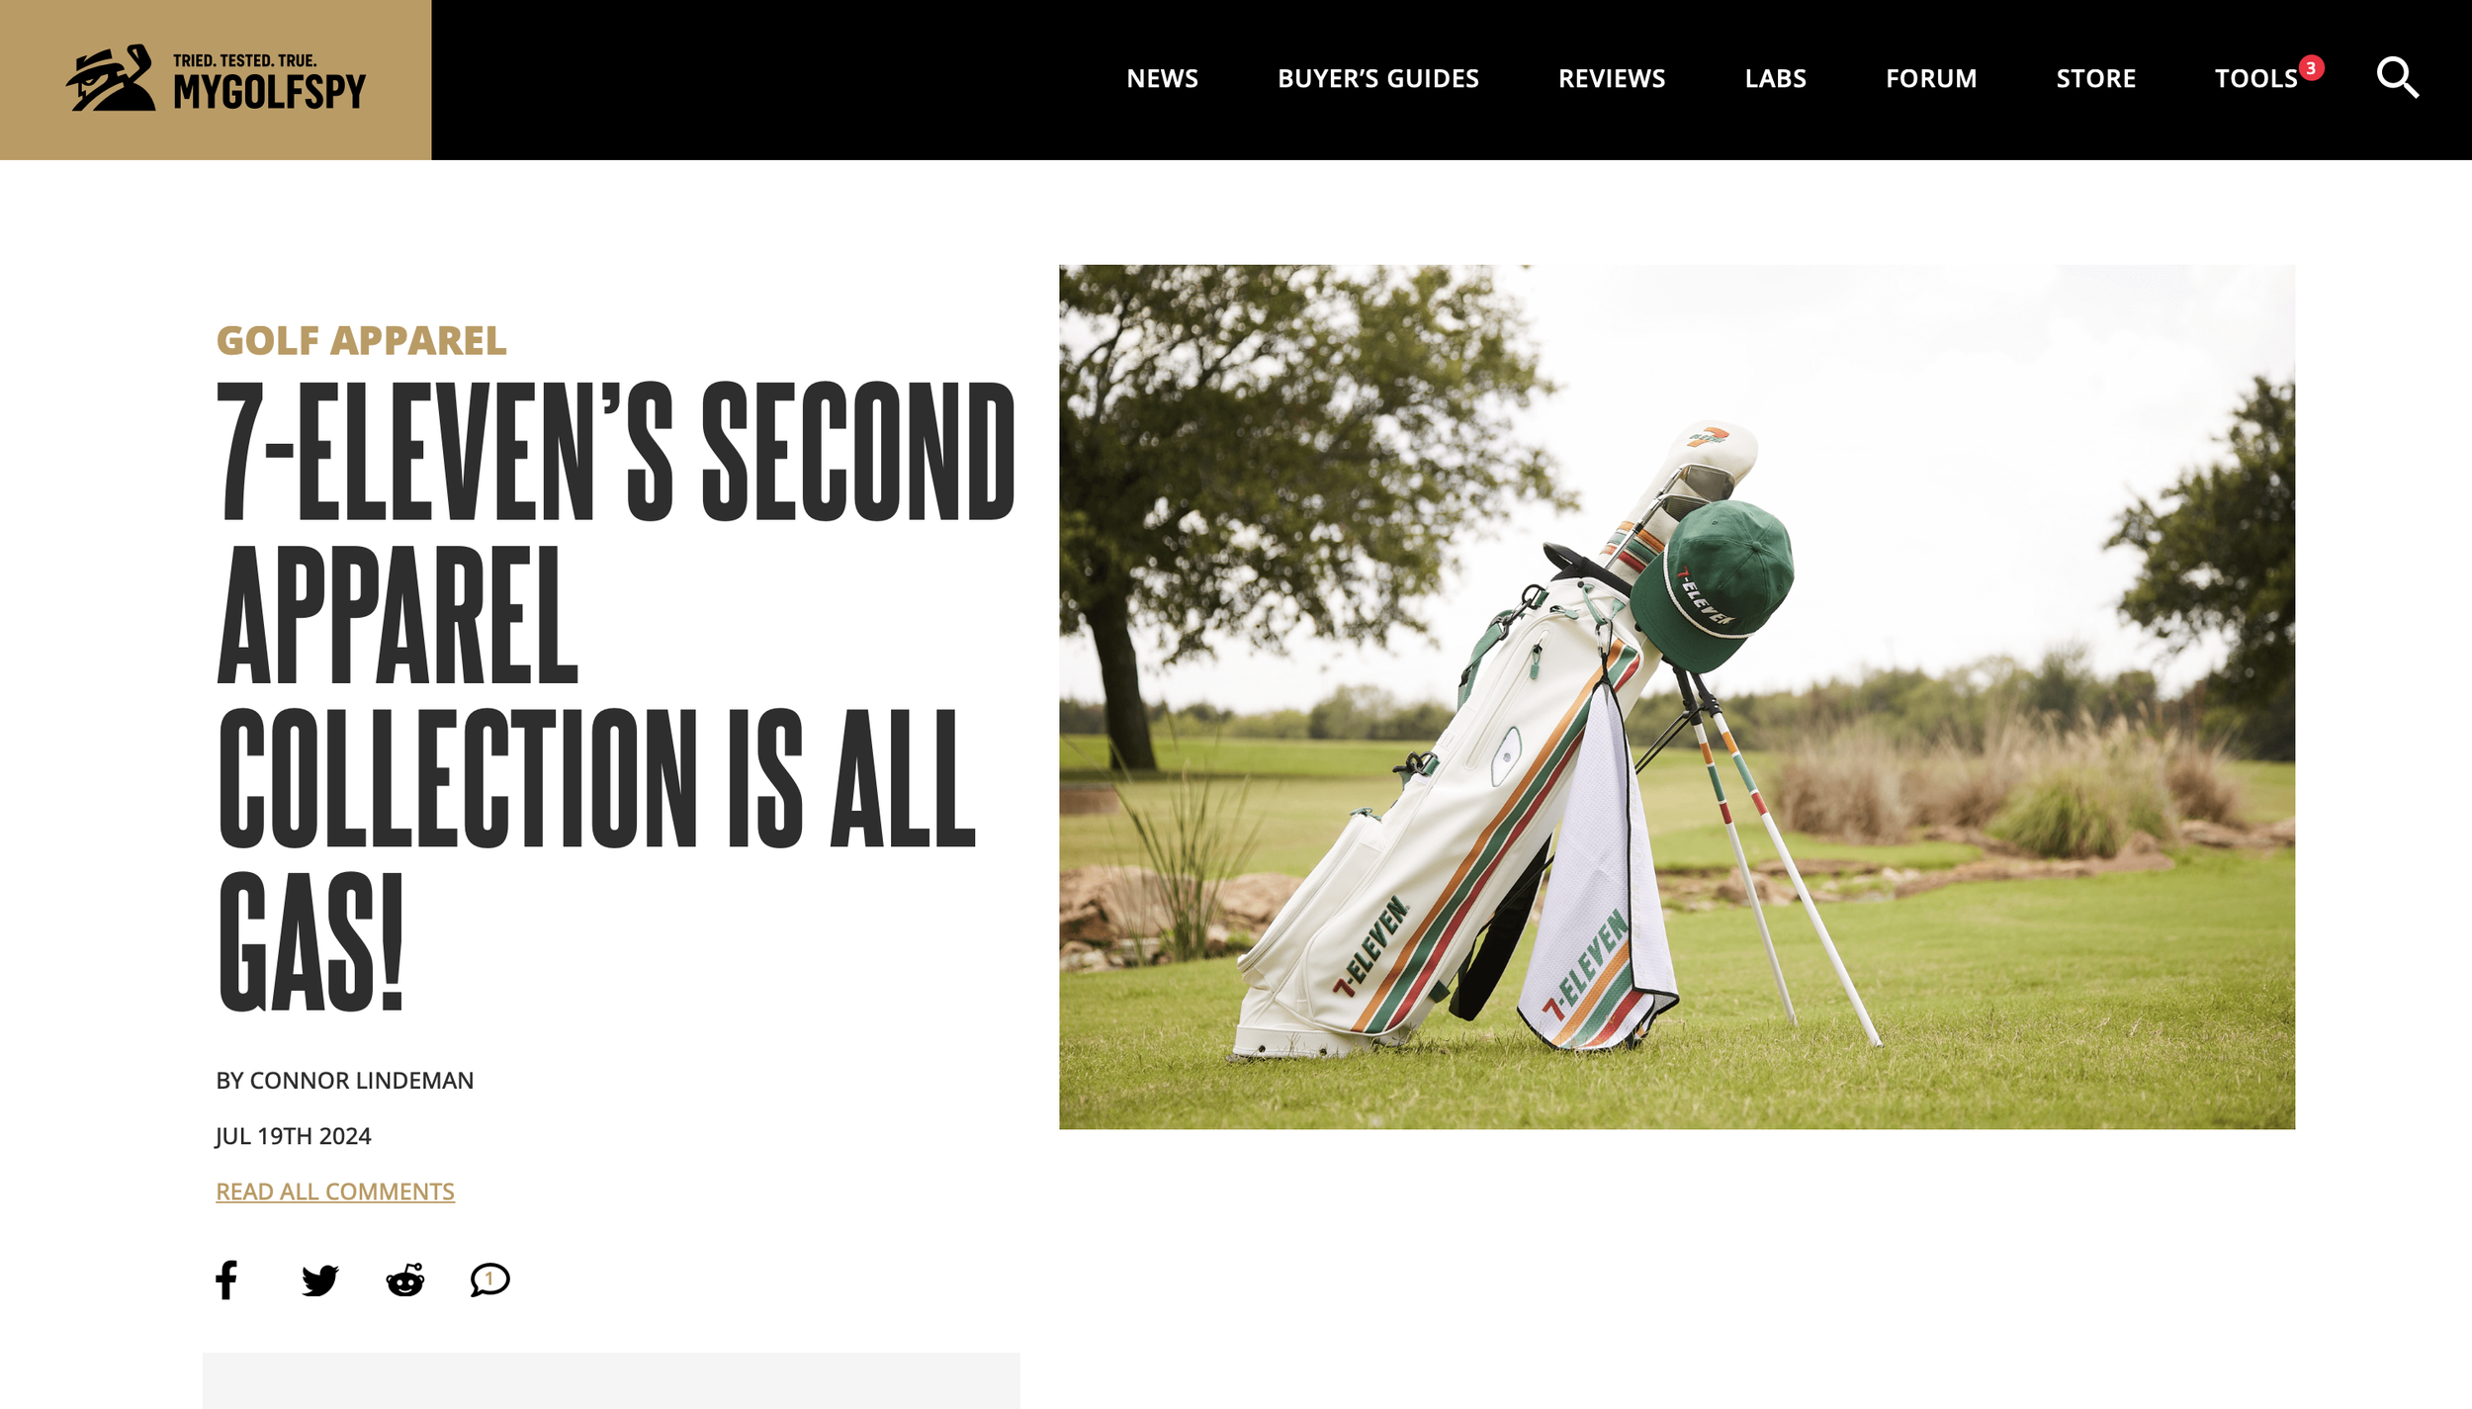2472x1409 pixels.
Task: Click the MYGOLFSPY wordmark text
Action: click(269, 91)
